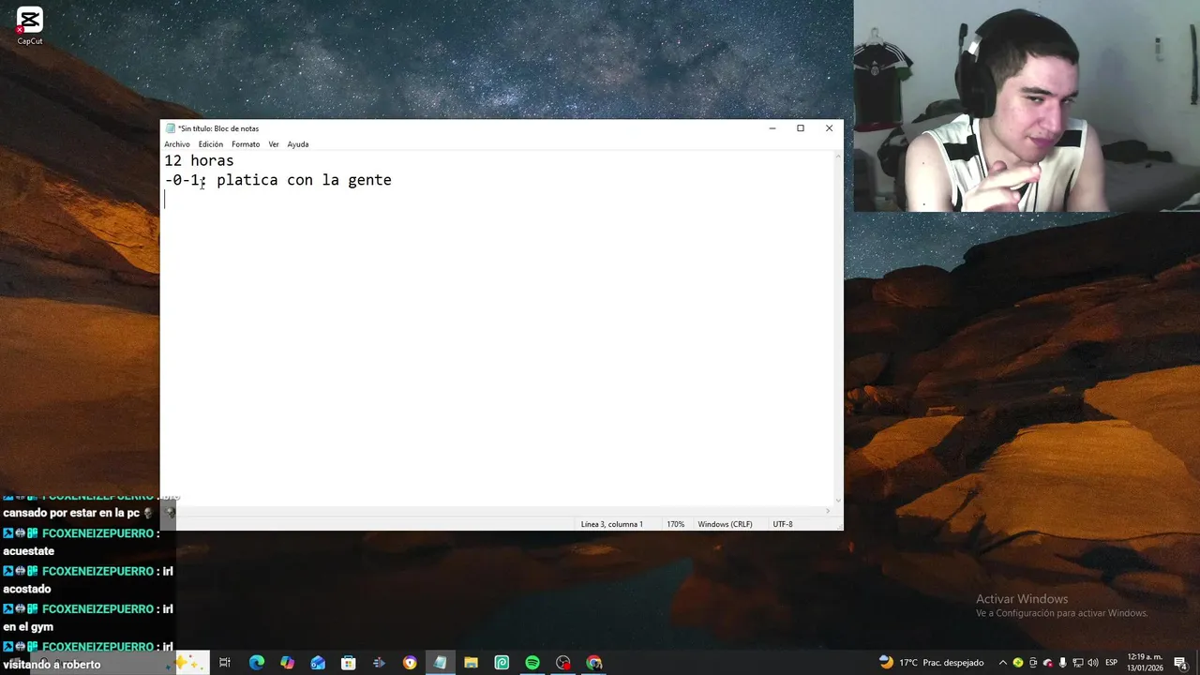Viewport: 1200px width, 675px height.
Task: Open the yellow shield lock app in taskbar
Action: (410, 663)
